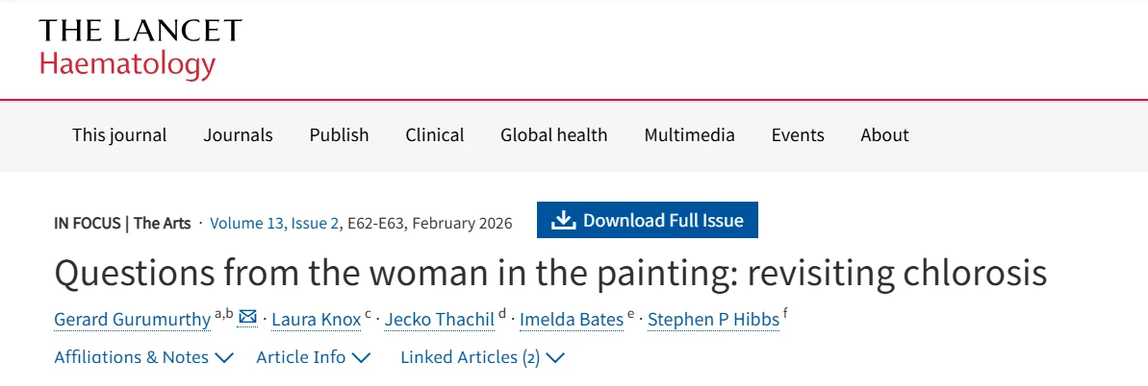Open the About menu
This screenshot has height=386, width=1148.
[885, 135]
